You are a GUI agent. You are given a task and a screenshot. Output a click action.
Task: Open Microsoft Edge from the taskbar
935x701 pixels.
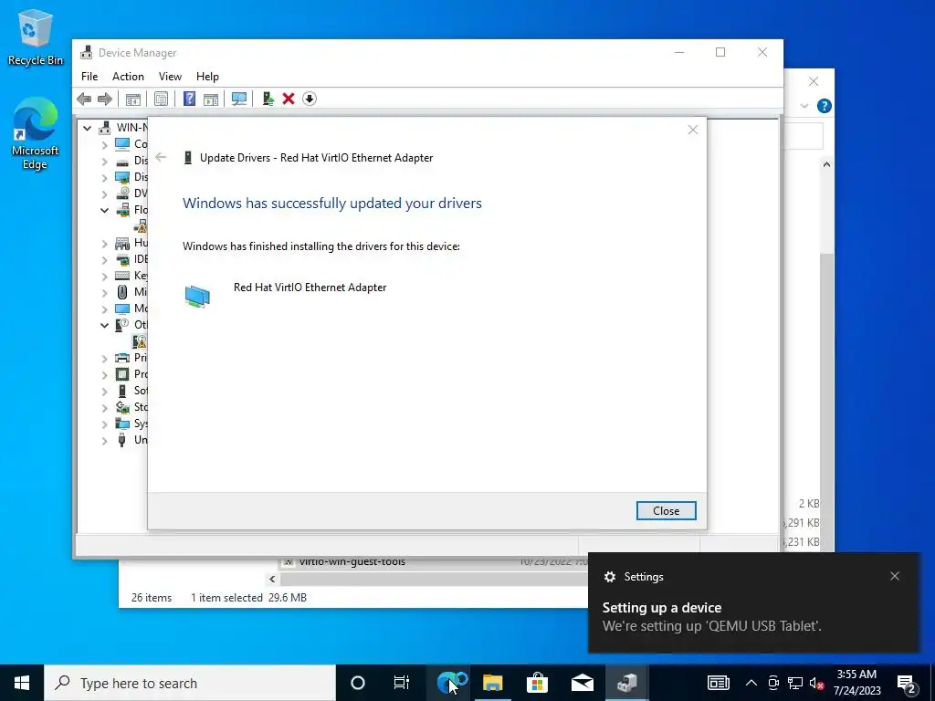coord(448,683)
